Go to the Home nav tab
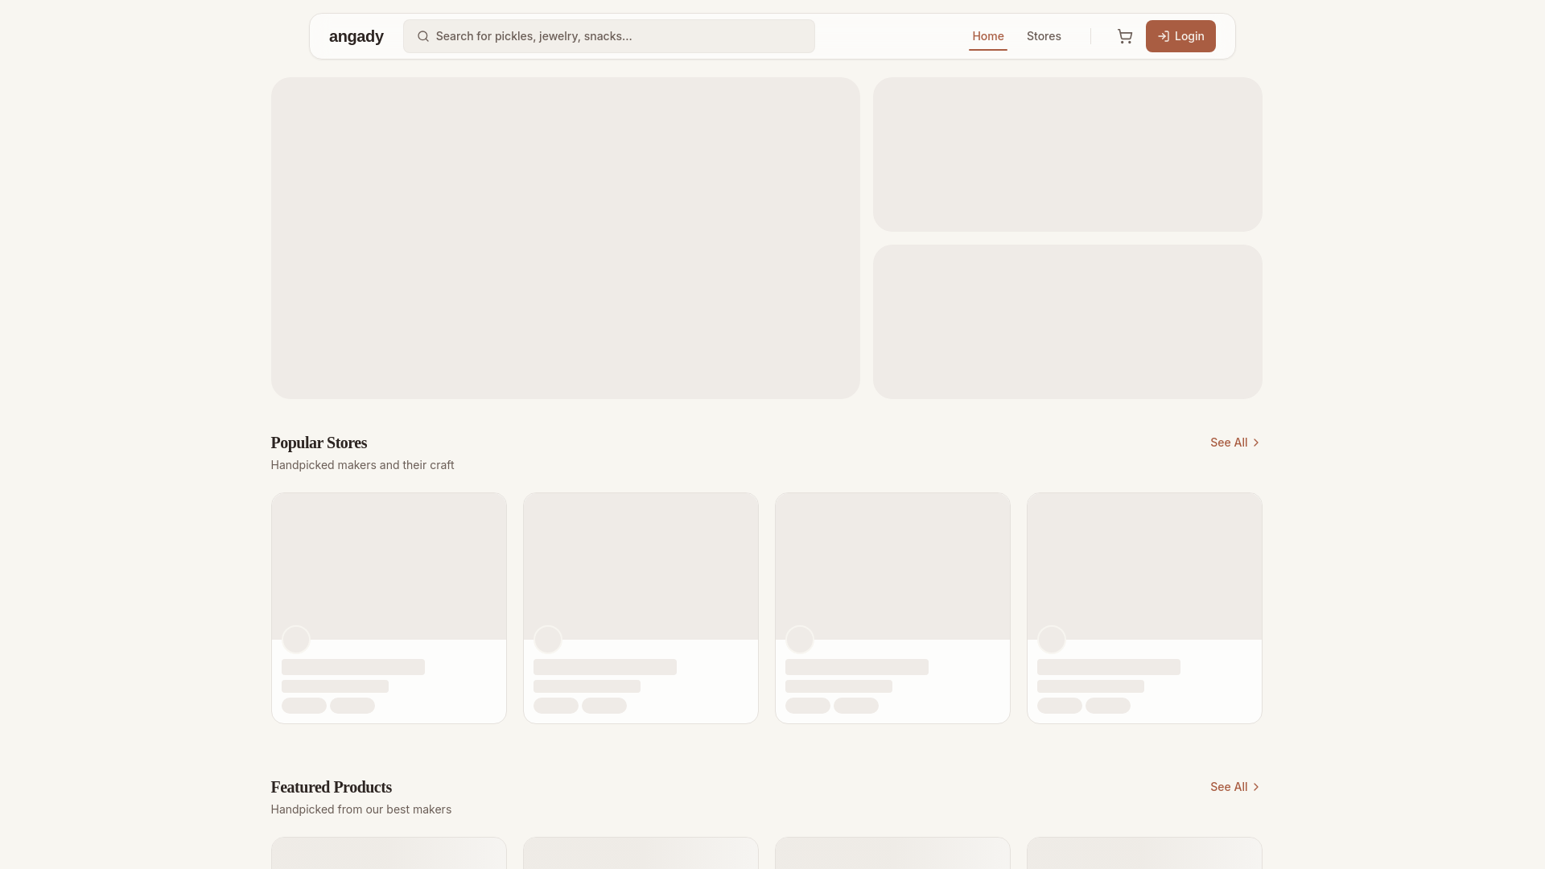The height and width of the screenshot is (869, 1545). 988,36
